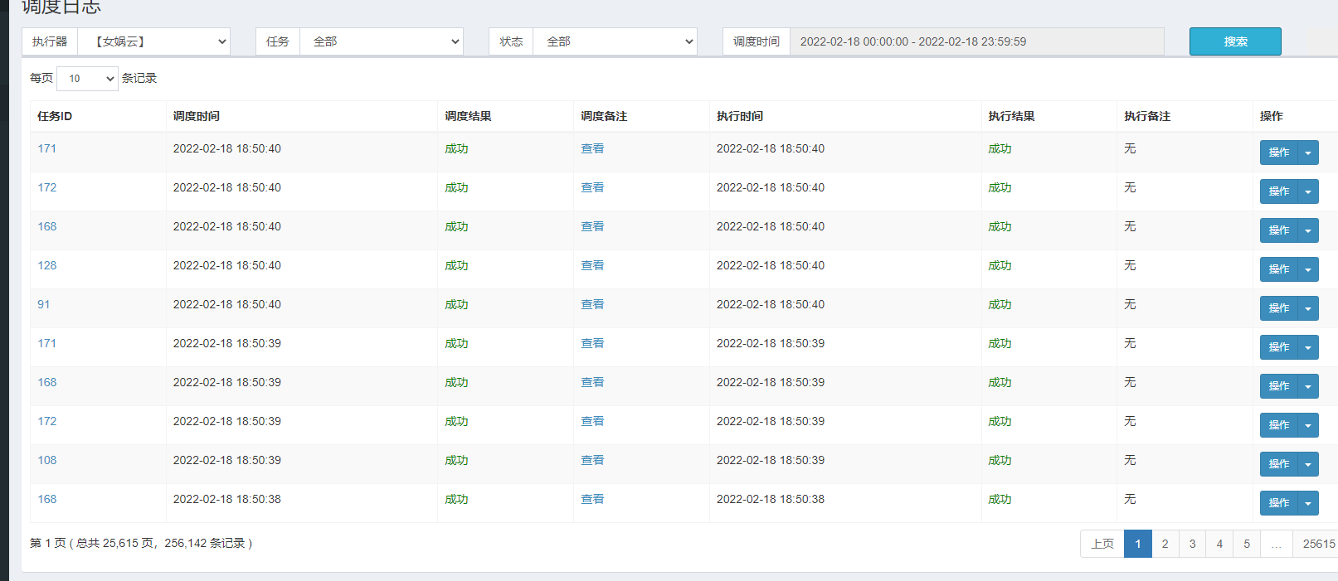Click 操作 button for task 168 at 18:50:38
1338x581 pixels.
tap(1278, 503)
